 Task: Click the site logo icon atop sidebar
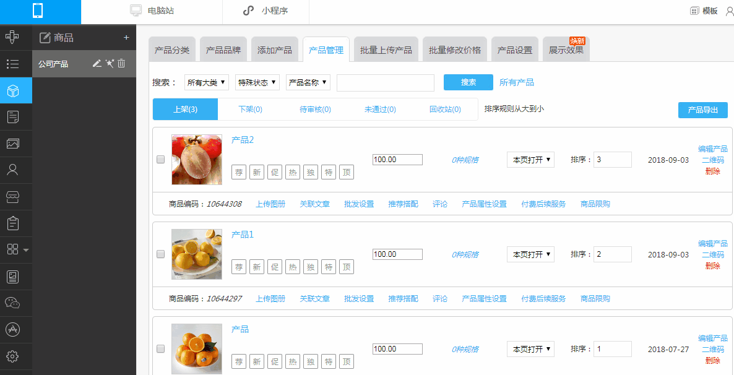click(13, 38)
